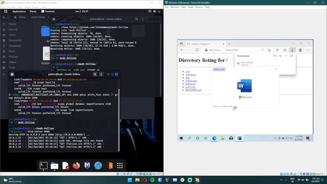Click the volume icon in Kali top panel
Image resolution: width=327 pixels, height=184 pixels.
coord(154,11)
